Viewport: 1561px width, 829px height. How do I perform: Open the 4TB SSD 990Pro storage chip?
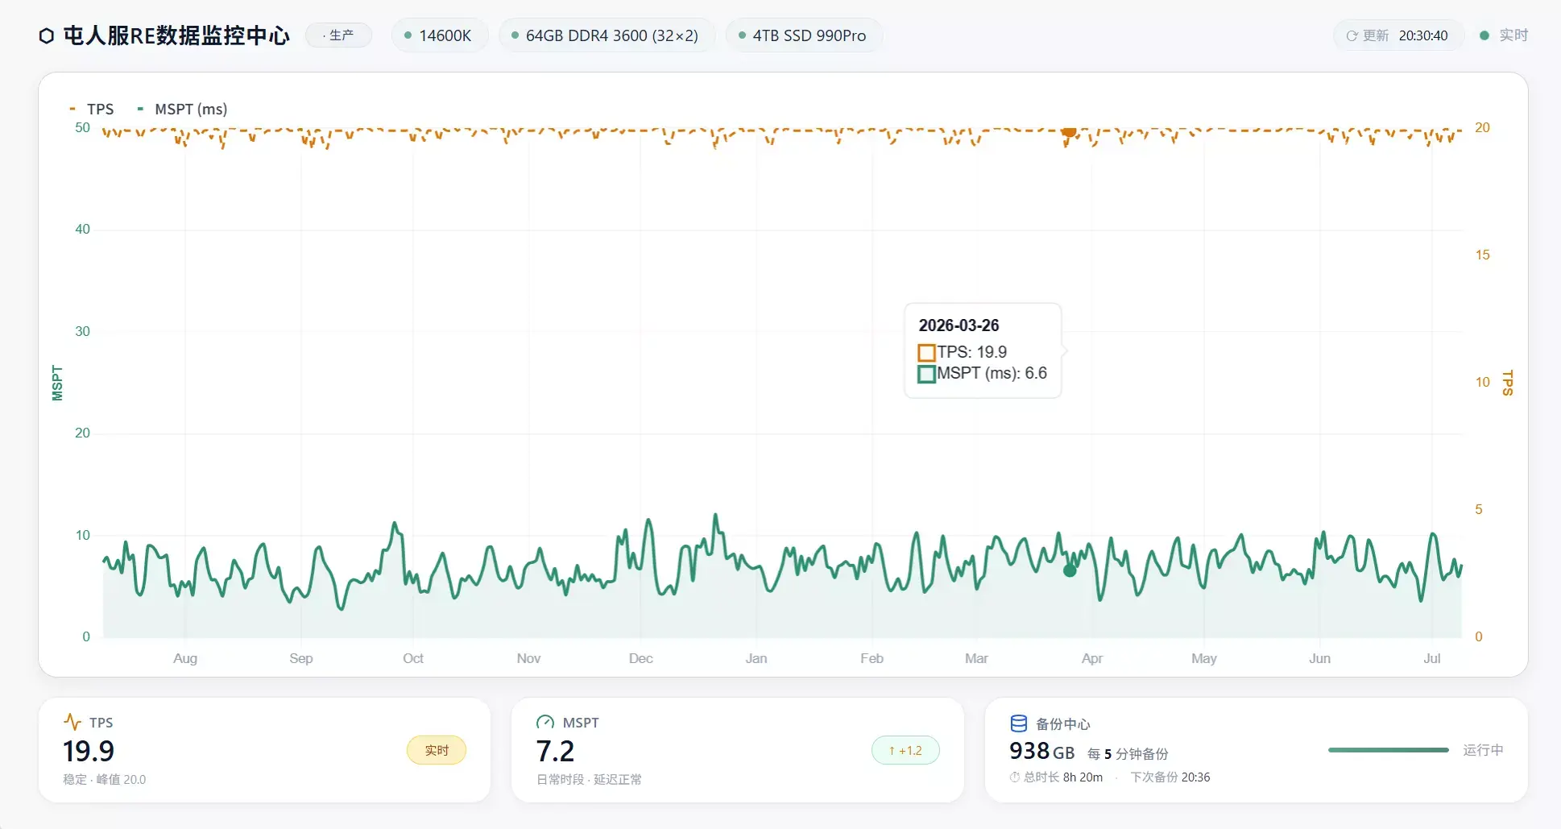pyautogui.click(x=804, y=35)
